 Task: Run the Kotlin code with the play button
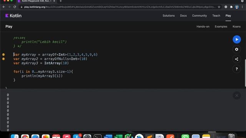click(x=237, y=39)
